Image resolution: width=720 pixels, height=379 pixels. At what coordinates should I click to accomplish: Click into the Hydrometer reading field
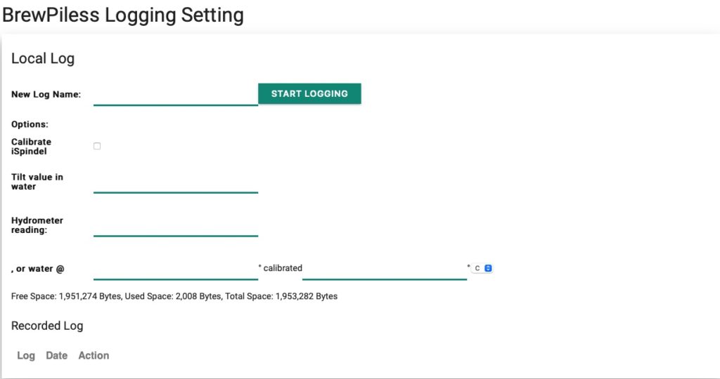click(175, 226)
